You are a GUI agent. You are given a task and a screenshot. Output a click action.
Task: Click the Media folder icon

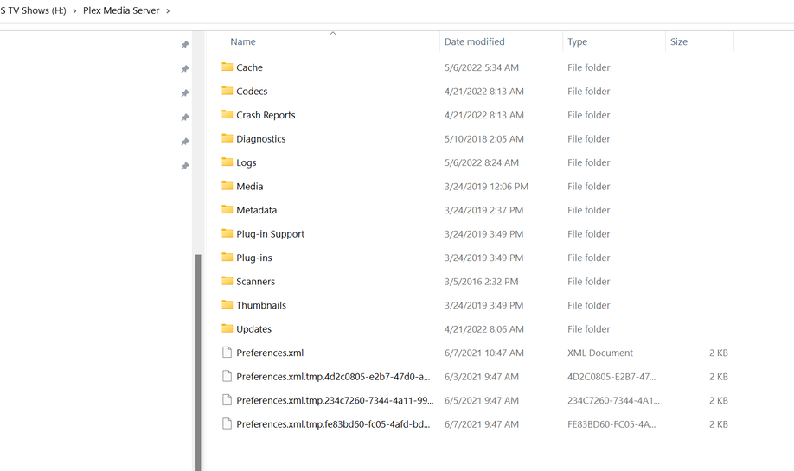pos(227,186)
